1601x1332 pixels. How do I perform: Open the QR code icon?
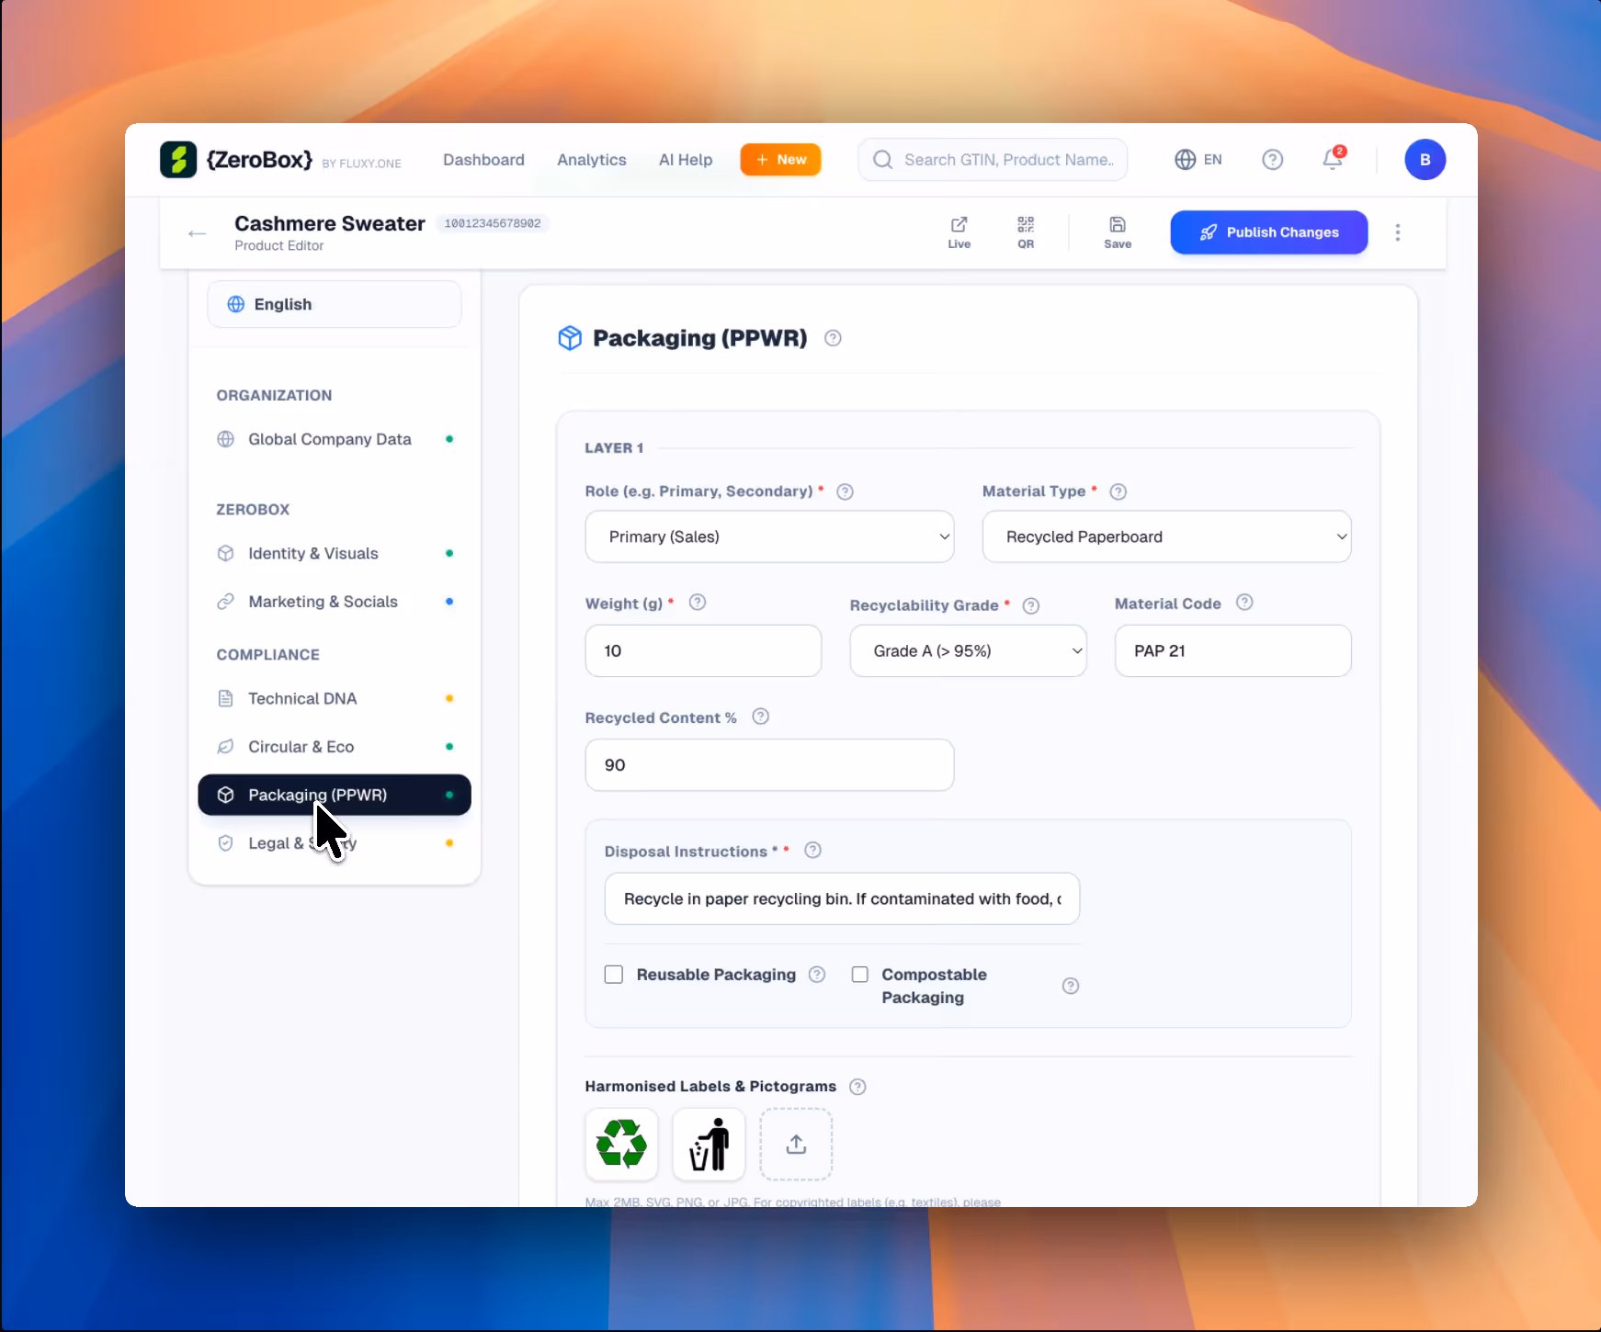click(1026, 232)
